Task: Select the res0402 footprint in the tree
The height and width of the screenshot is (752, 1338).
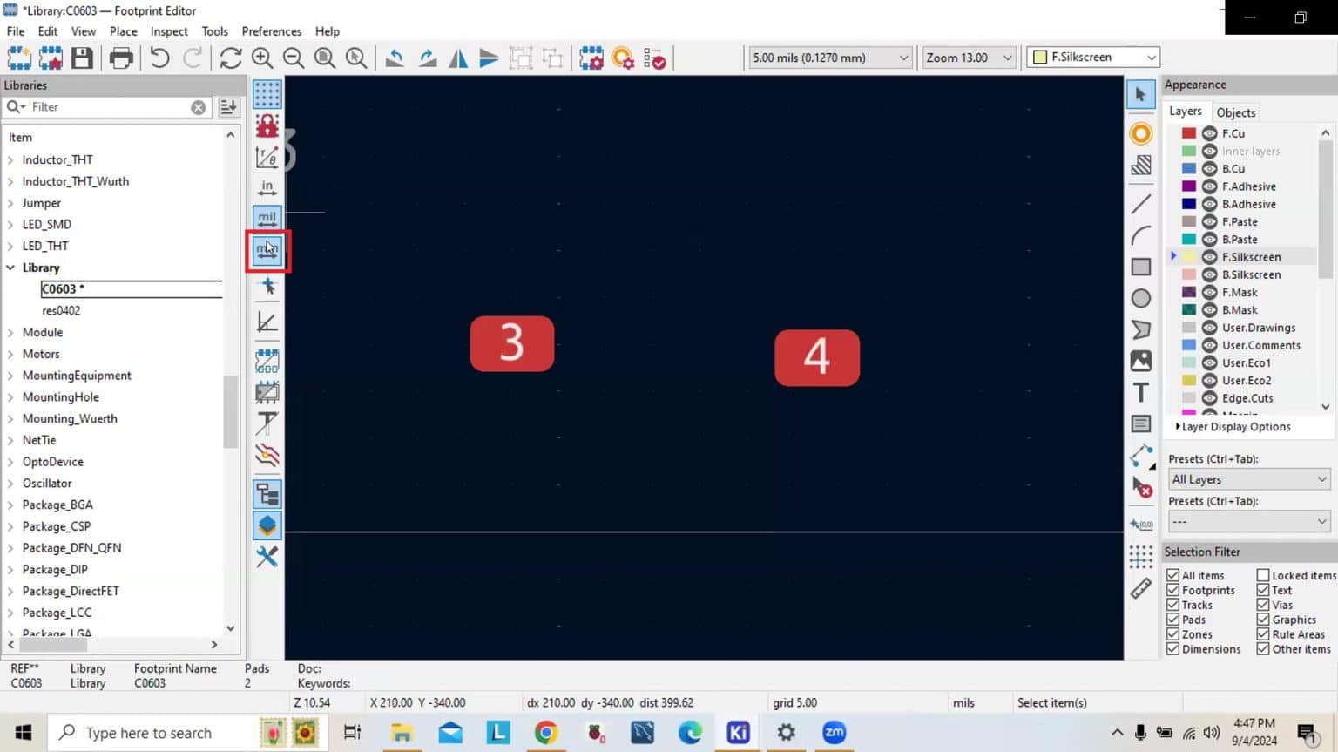Action: click(x=61, y=310)
